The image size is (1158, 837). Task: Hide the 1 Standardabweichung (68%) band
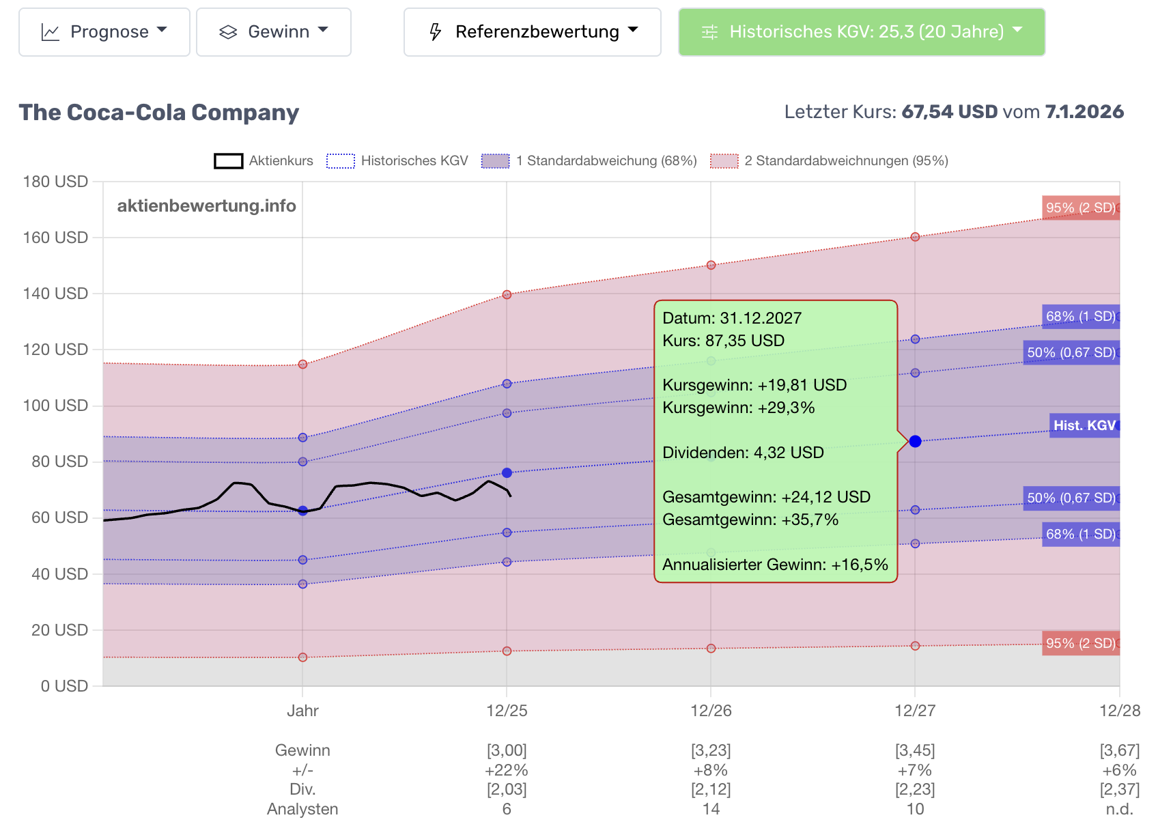[x=589, y=161]
